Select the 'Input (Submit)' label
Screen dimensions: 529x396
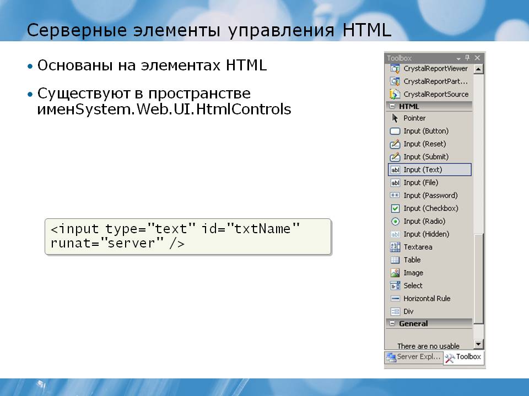426,157
